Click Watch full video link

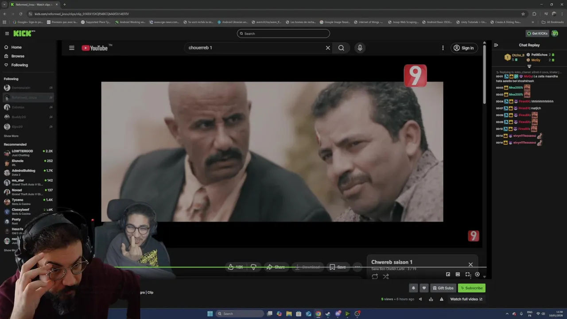point(466,299)
